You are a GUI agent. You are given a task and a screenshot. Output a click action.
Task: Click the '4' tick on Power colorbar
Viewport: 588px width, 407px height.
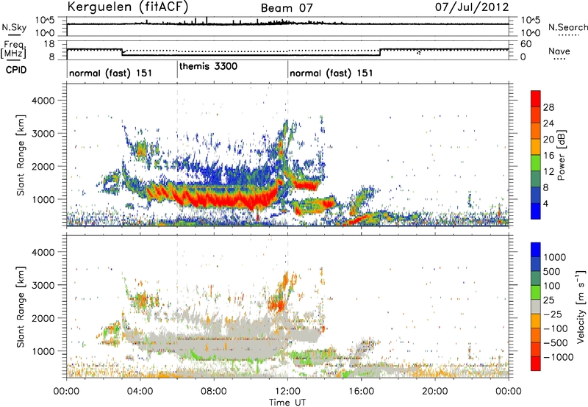point(545,203)
